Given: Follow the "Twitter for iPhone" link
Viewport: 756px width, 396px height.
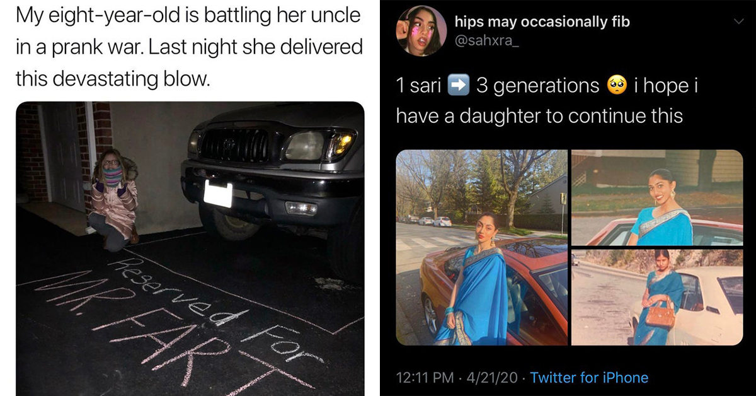Looking at the screenshot, I should 589,378.
